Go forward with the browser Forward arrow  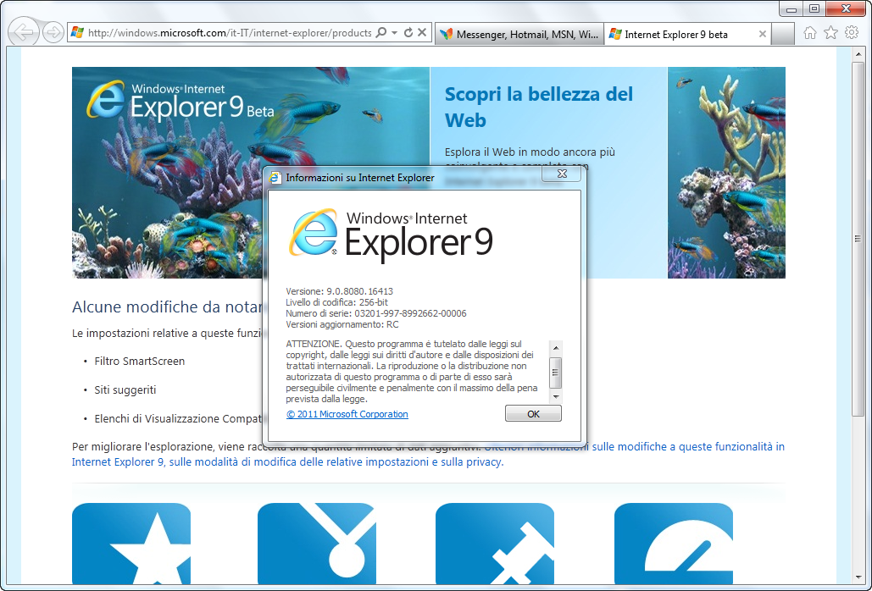[x=53, y=33]
